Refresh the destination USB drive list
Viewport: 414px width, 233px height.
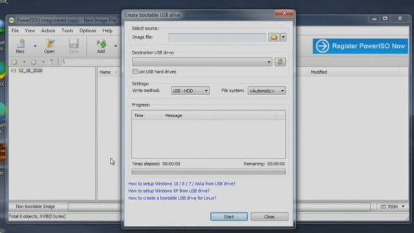point(280,62)
